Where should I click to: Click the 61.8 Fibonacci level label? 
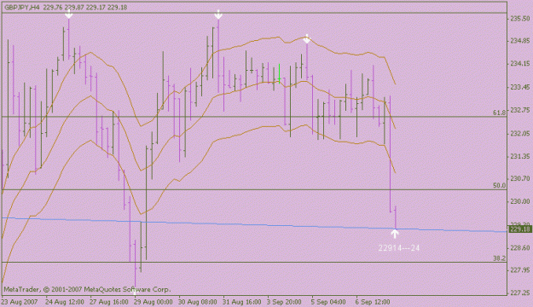pos(500,113)
